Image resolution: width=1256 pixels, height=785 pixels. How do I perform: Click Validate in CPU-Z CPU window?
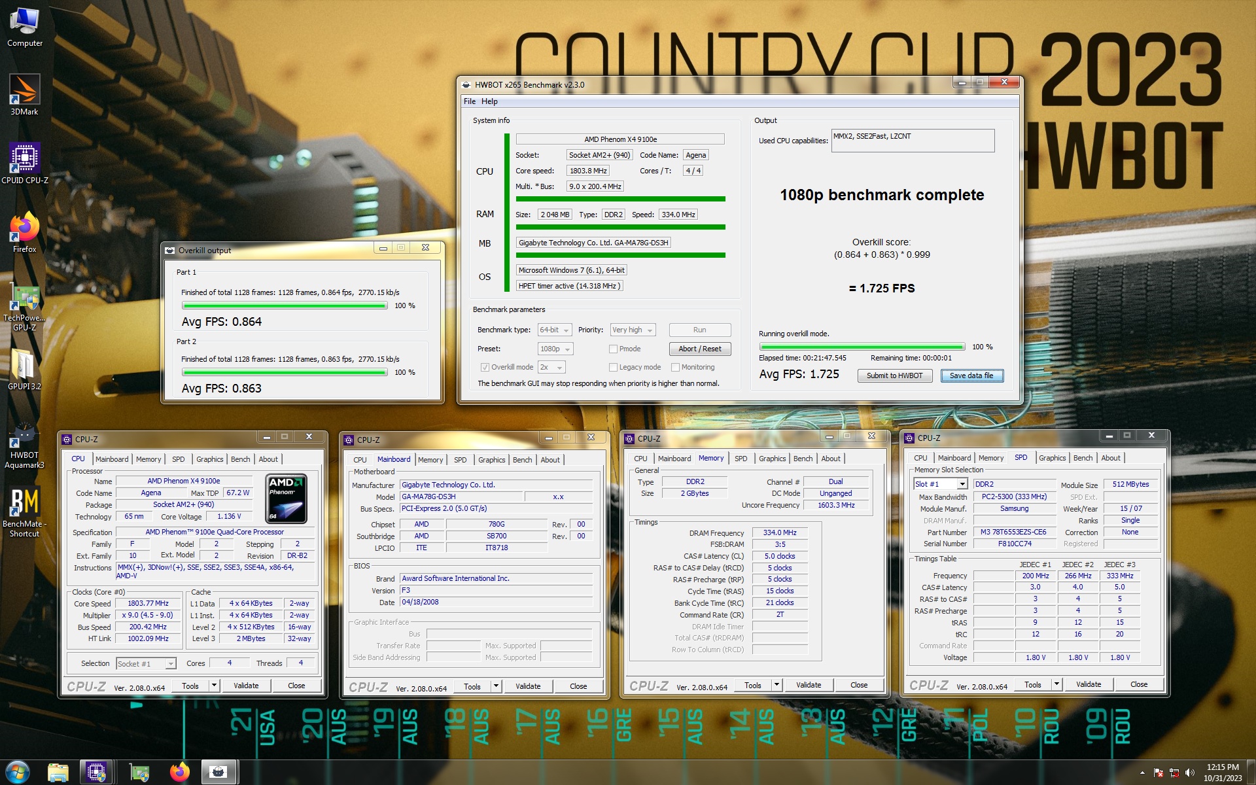[x=246, y=686]
